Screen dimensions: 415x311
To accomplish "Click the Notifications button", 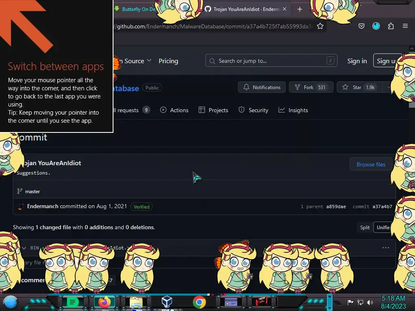I will coord(262,87).
